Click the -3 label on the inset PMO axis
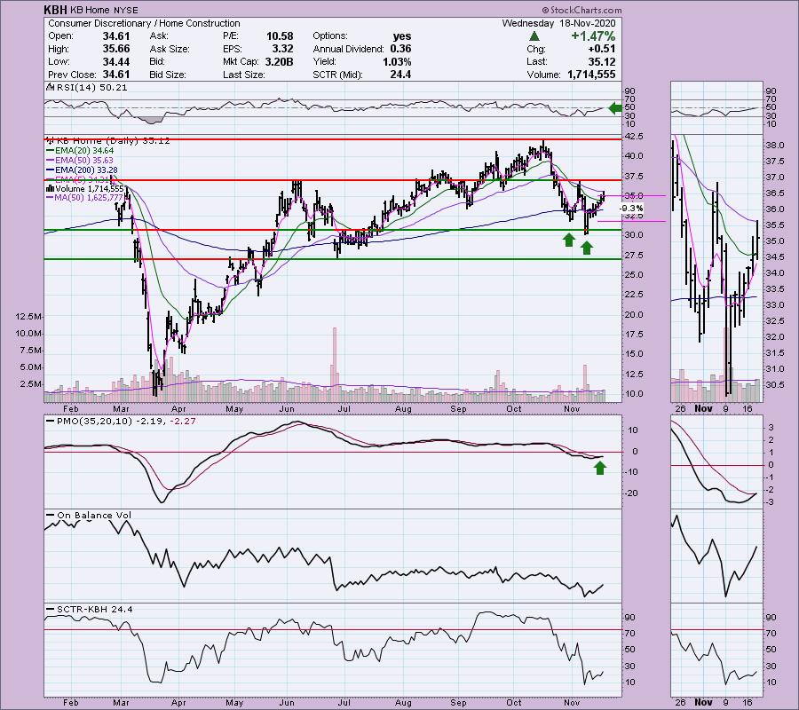Viewport: 799px width, 710px height. coord(771,502)
